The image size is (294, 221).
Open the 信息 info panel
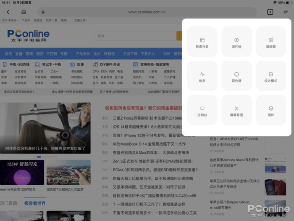tap(202, 76)
